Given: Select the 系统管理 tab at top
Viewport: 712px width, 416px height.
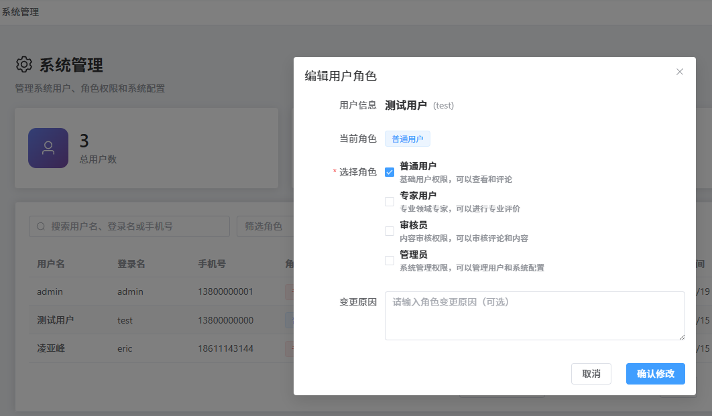Looking at the screenshot, I should [x=20, y=12].
